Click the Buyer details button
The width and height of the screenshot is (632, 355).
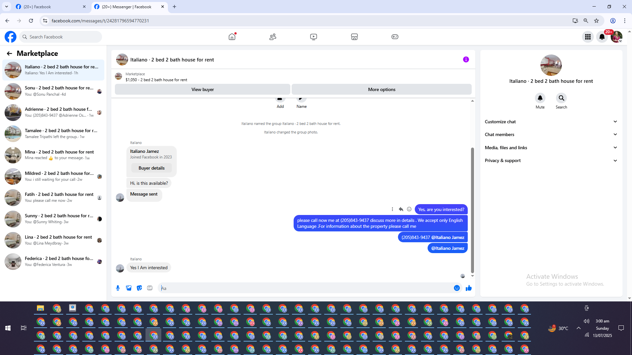[151, 168]
